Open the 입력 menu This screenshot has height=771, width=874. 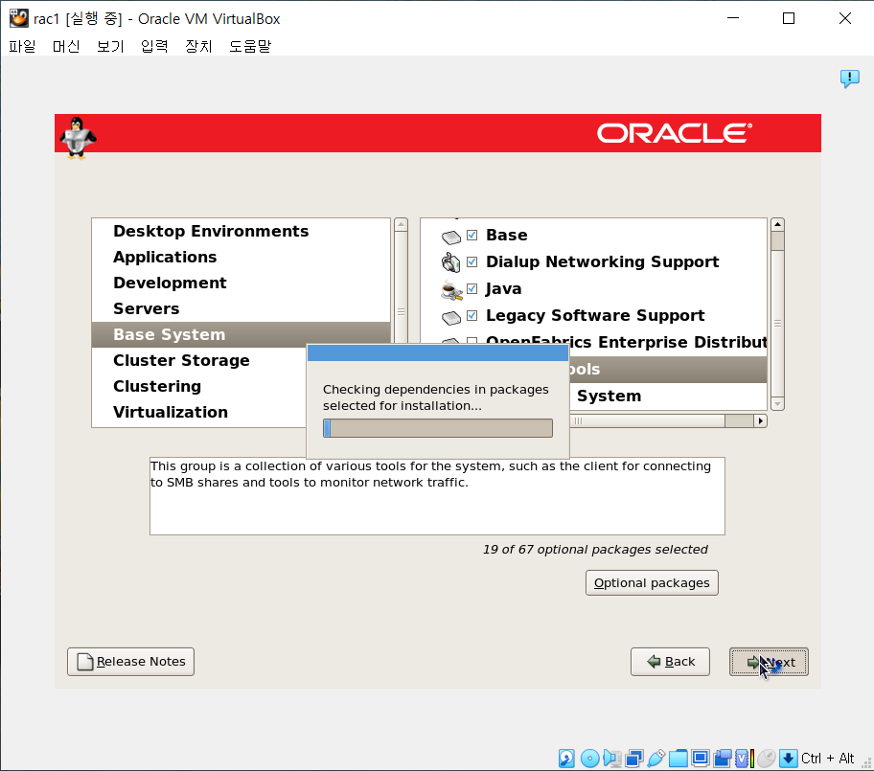[154, 46]
